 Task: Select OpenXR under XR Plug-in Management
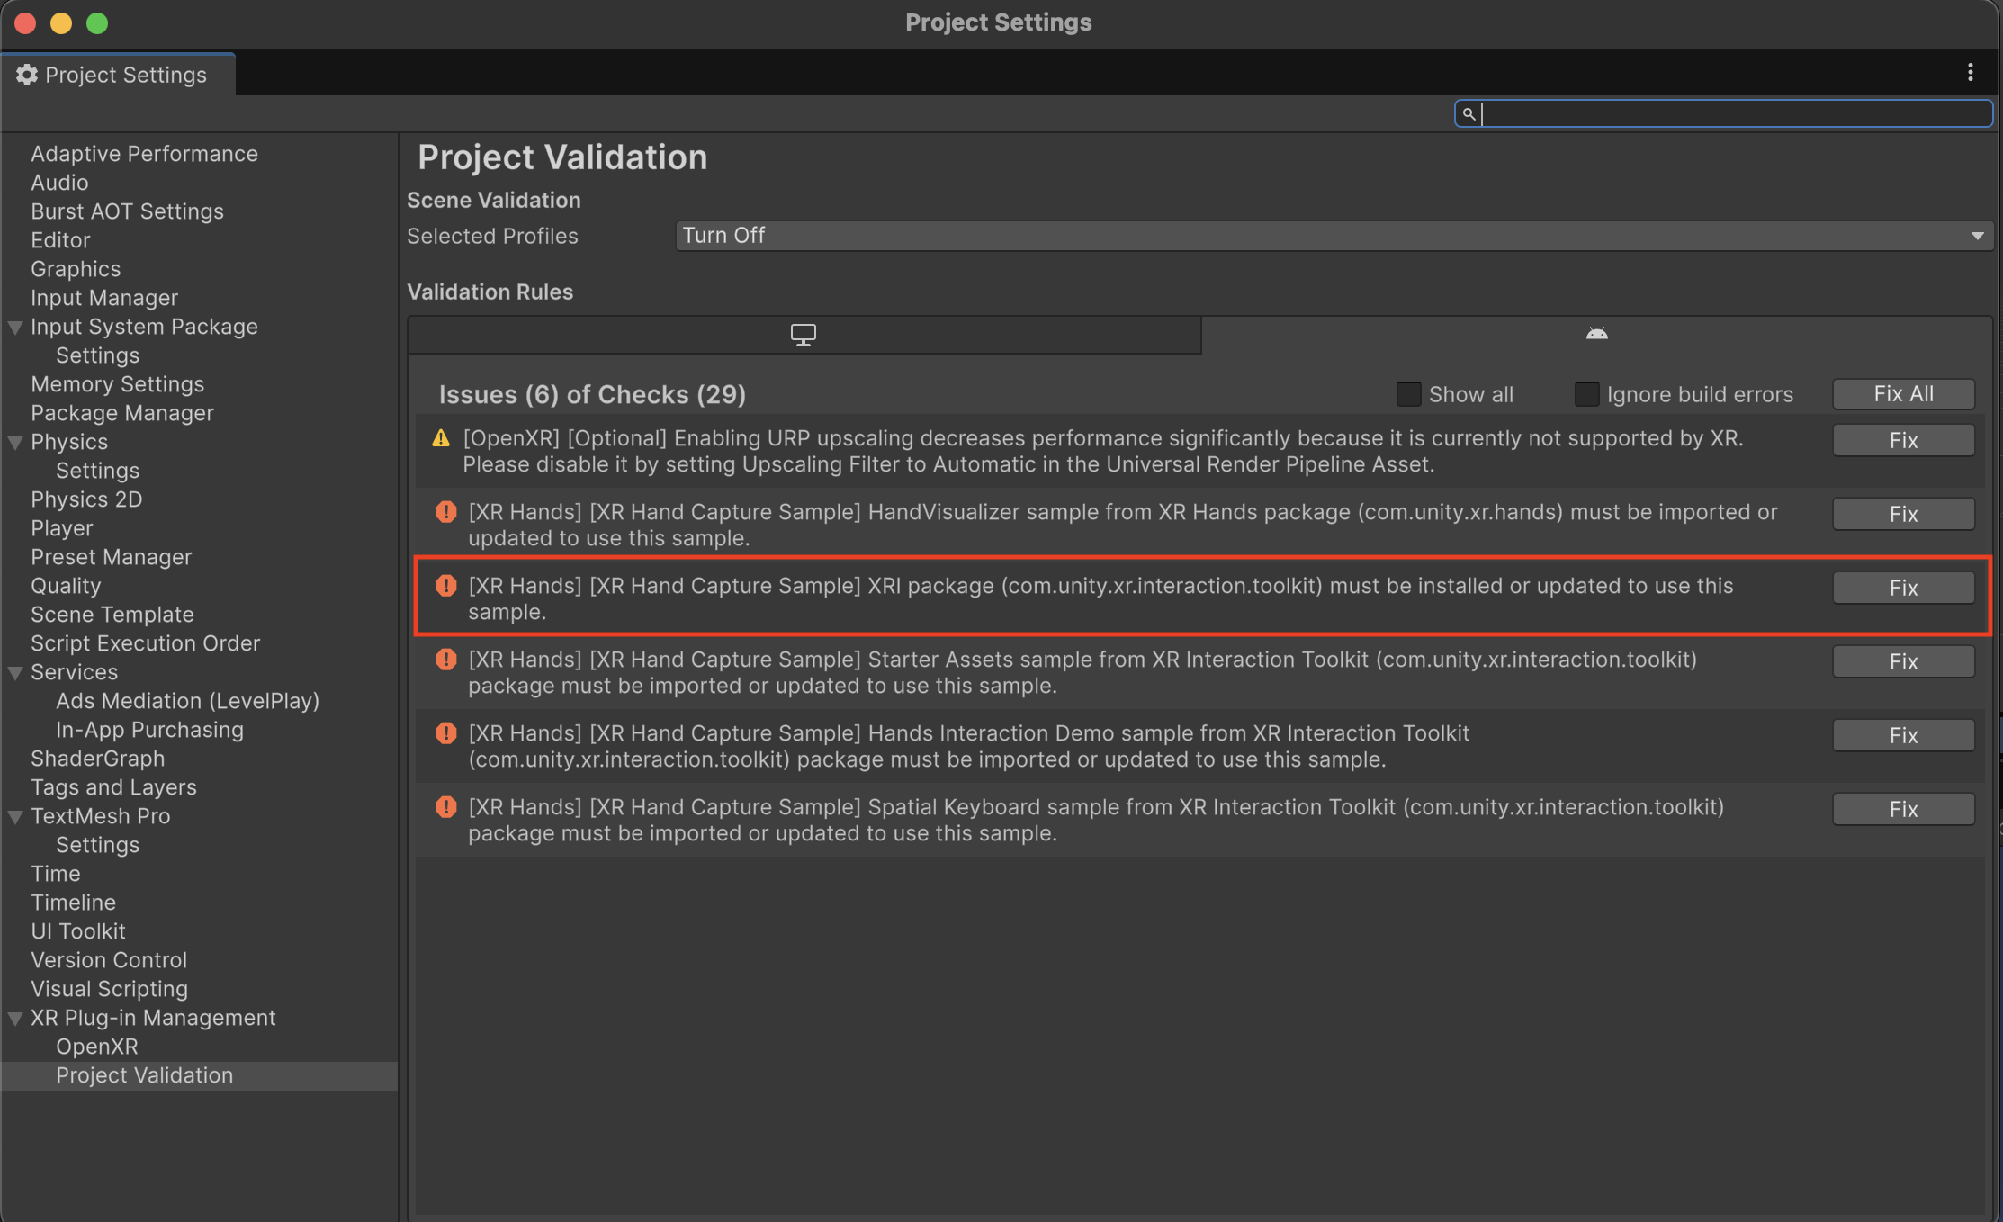pyautogui.click(x=97, y=1047)
